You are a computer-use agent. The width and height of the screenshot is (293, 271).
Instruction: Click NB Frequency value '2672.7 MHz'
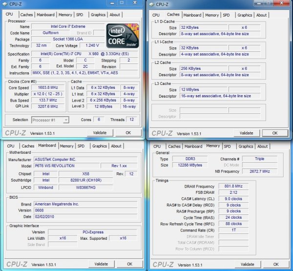tap(260, 171)
